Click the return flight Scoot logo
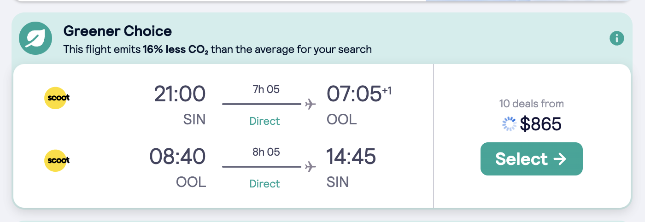This screenshot has width=645, height=222. tap(57, 160)
